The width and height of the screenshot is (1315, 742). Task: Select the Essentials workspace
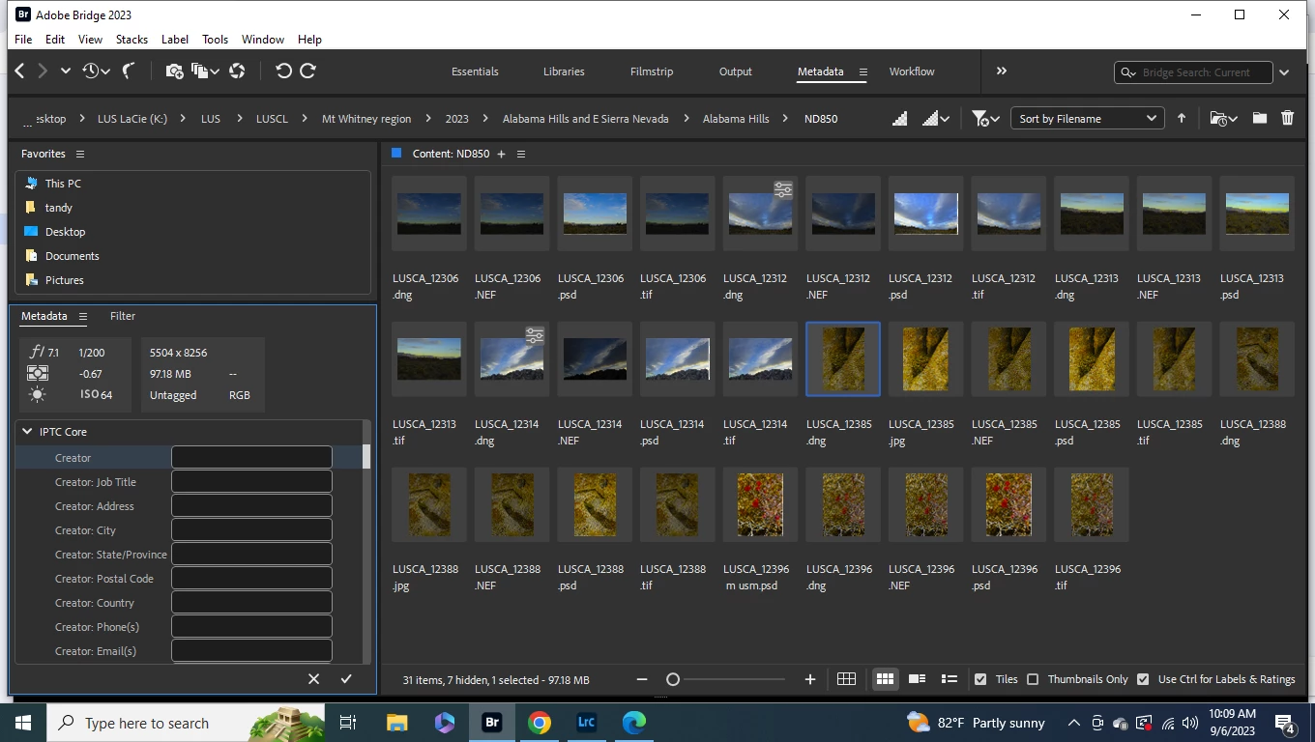click(x=475, y=71)
